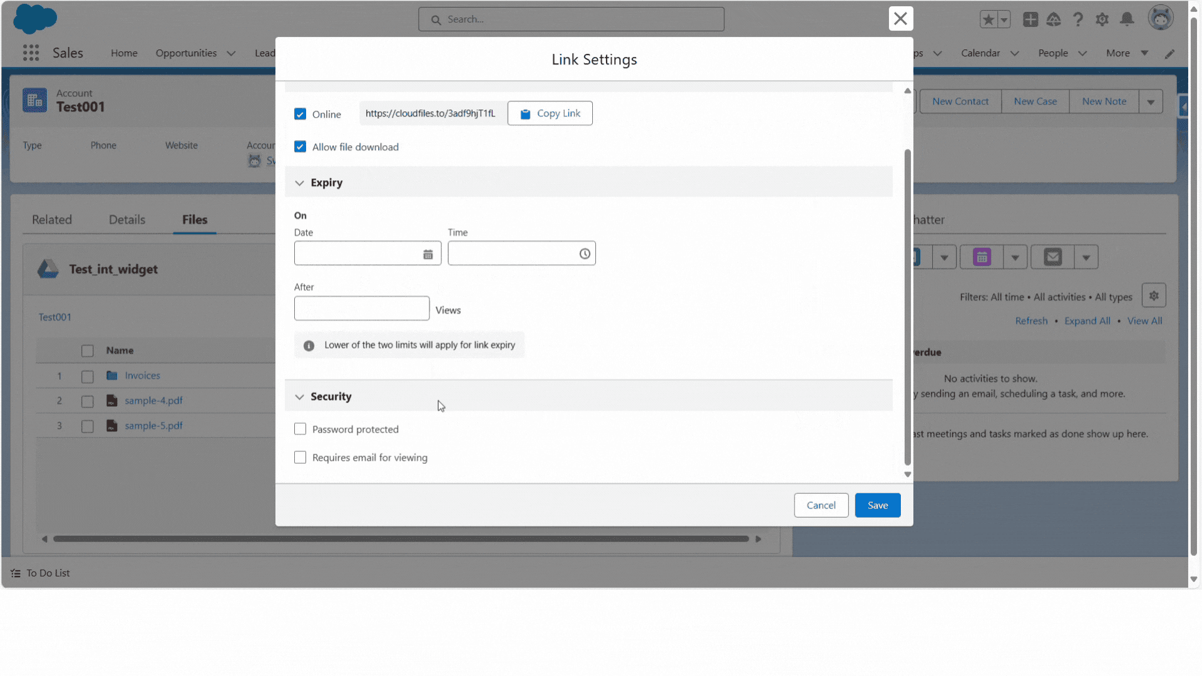Open Salesforce Setup gear menu
1202x676 pixels.
point(1102,19)
